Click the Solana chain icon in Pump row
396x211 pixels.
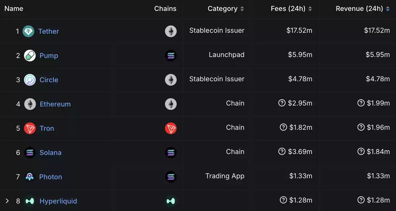tap(171, 55)
